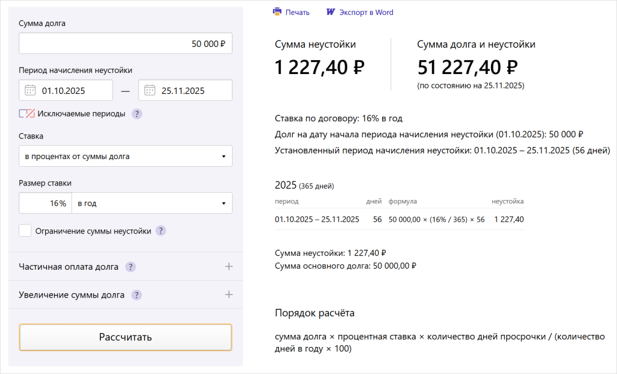Open the start date calendar icon
The width and height of the screenshot is (617, 374).
click(x=30, y=91)
